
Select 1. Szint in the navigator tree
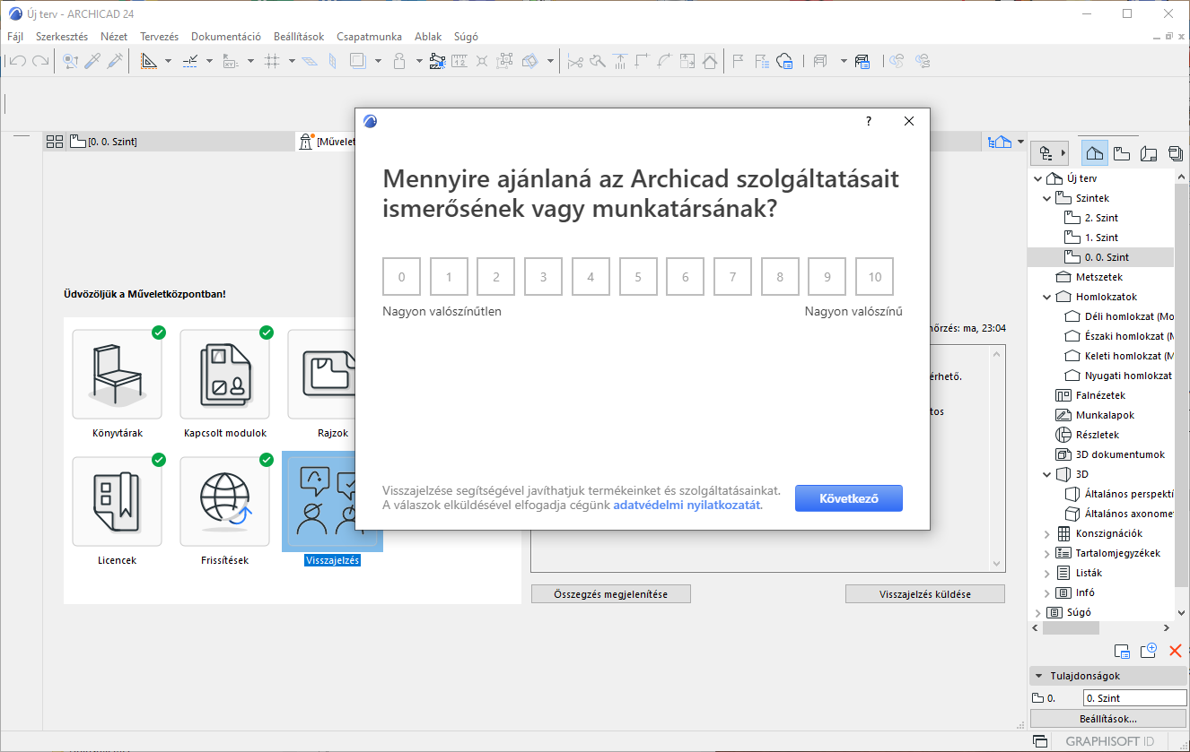(1101, 238)
